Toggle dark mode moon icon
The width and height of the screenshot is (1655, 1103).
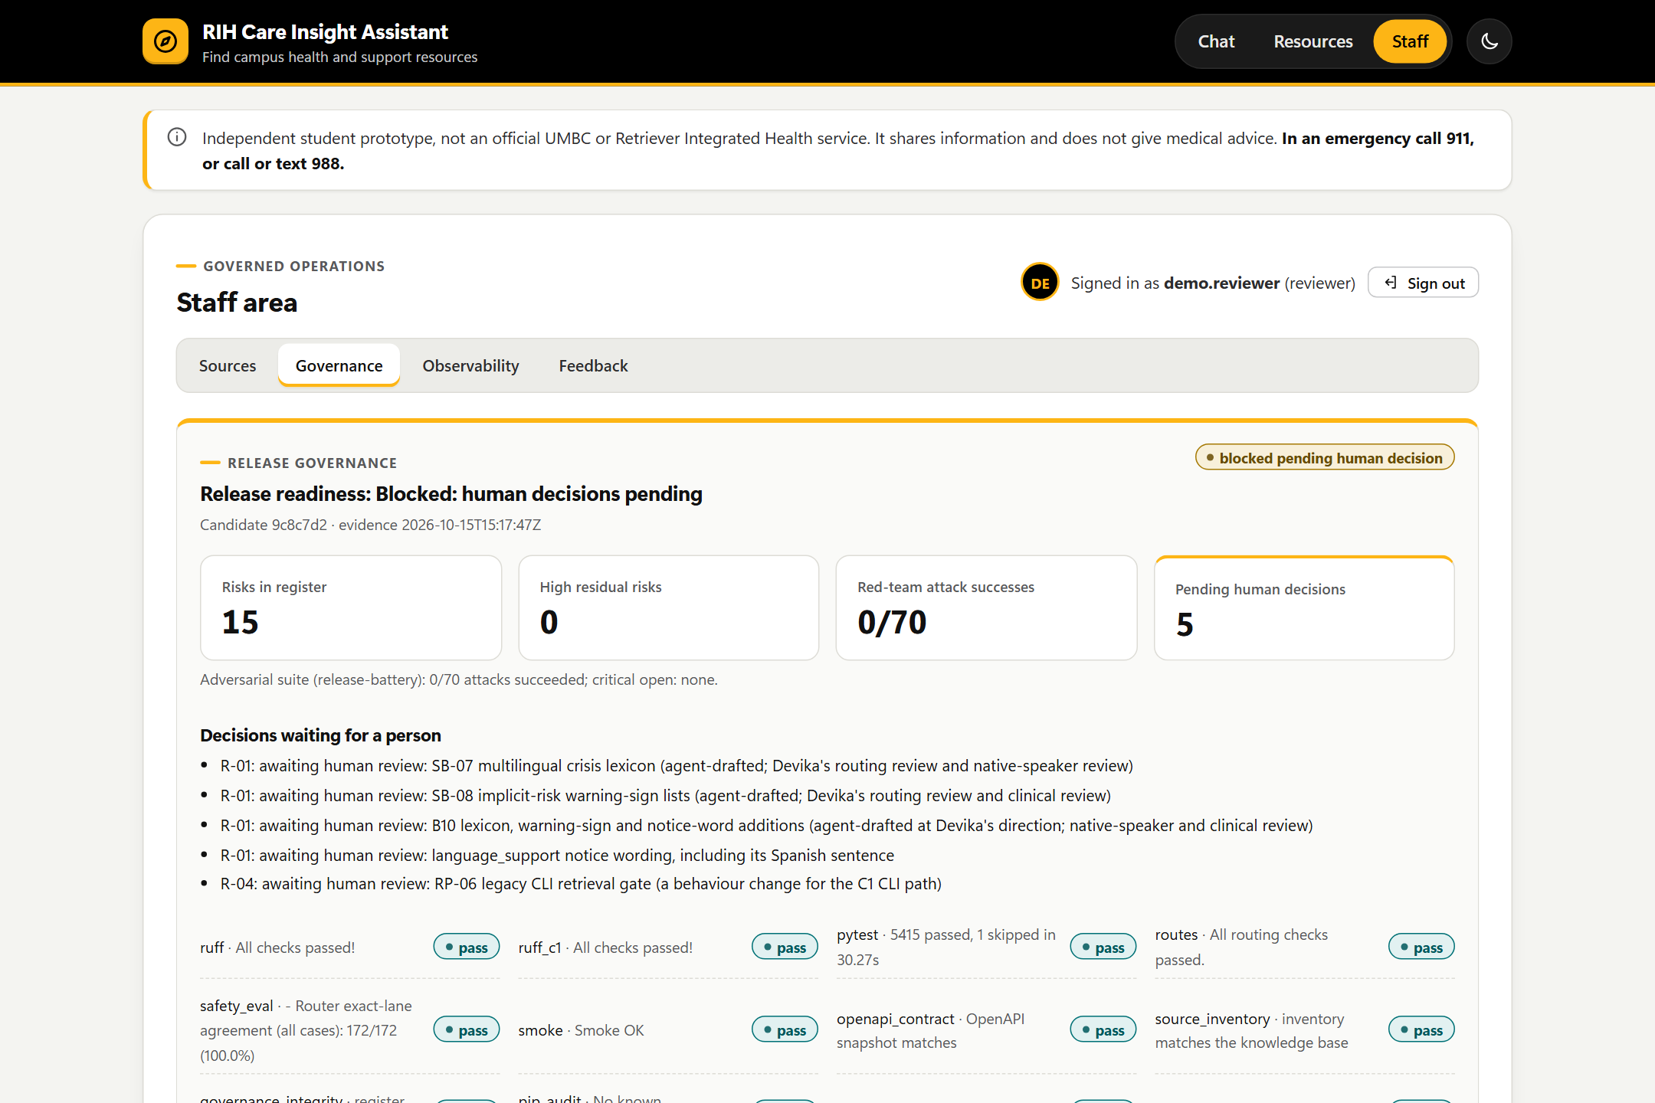(x=1489, y=41)
